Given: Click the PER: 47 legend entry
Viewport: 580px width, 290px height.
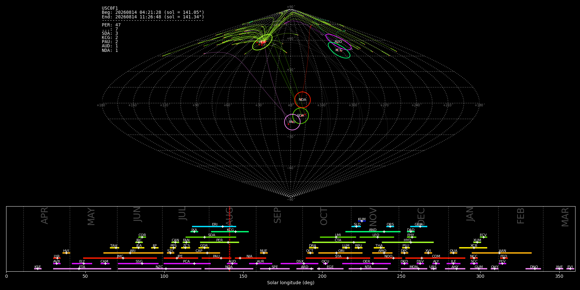Looking at the screenshot, I should click(111, 25).
